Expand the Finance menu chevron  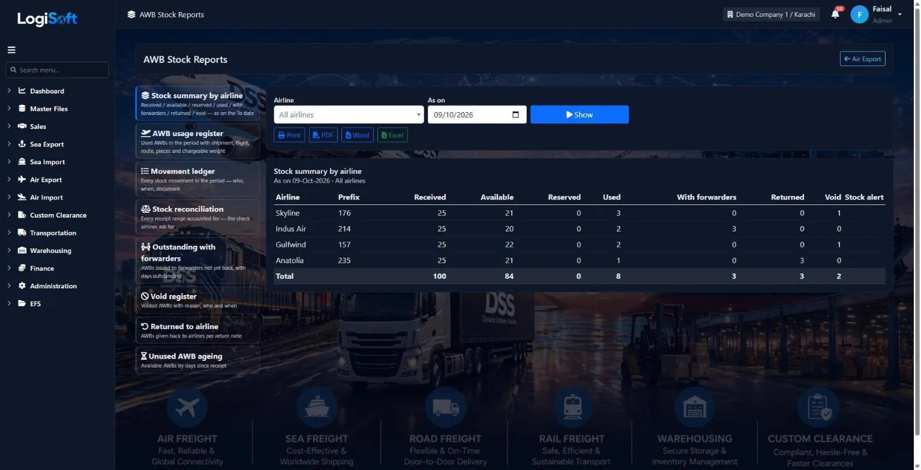tap(9, 268)
